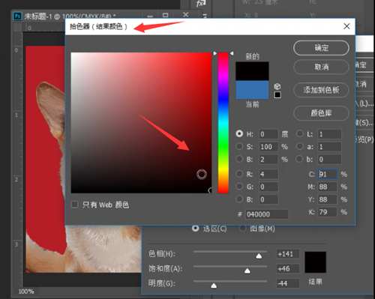Image resolution: width=375 pixels, height=299 pixels.
Task: Select the L lightness radio button
Action: (x=299, y=133)
